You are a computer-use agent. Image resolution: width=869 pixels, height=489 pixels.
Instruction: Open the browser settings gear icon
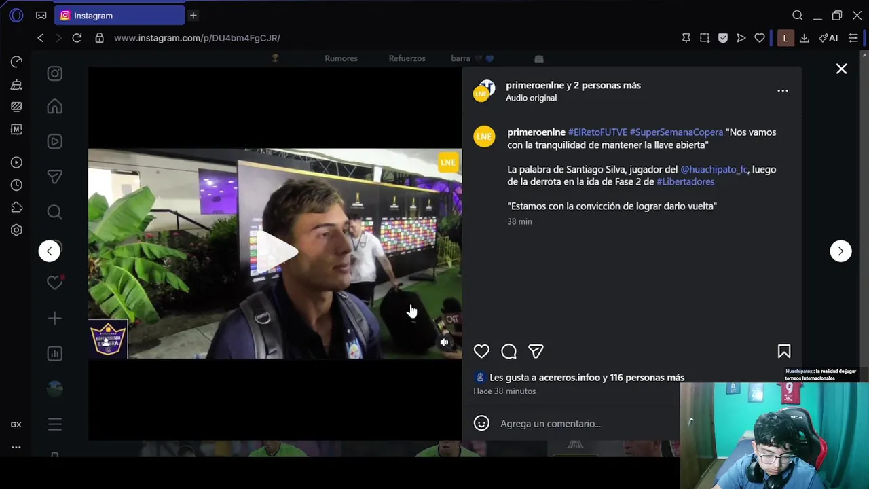pos(16,230)
